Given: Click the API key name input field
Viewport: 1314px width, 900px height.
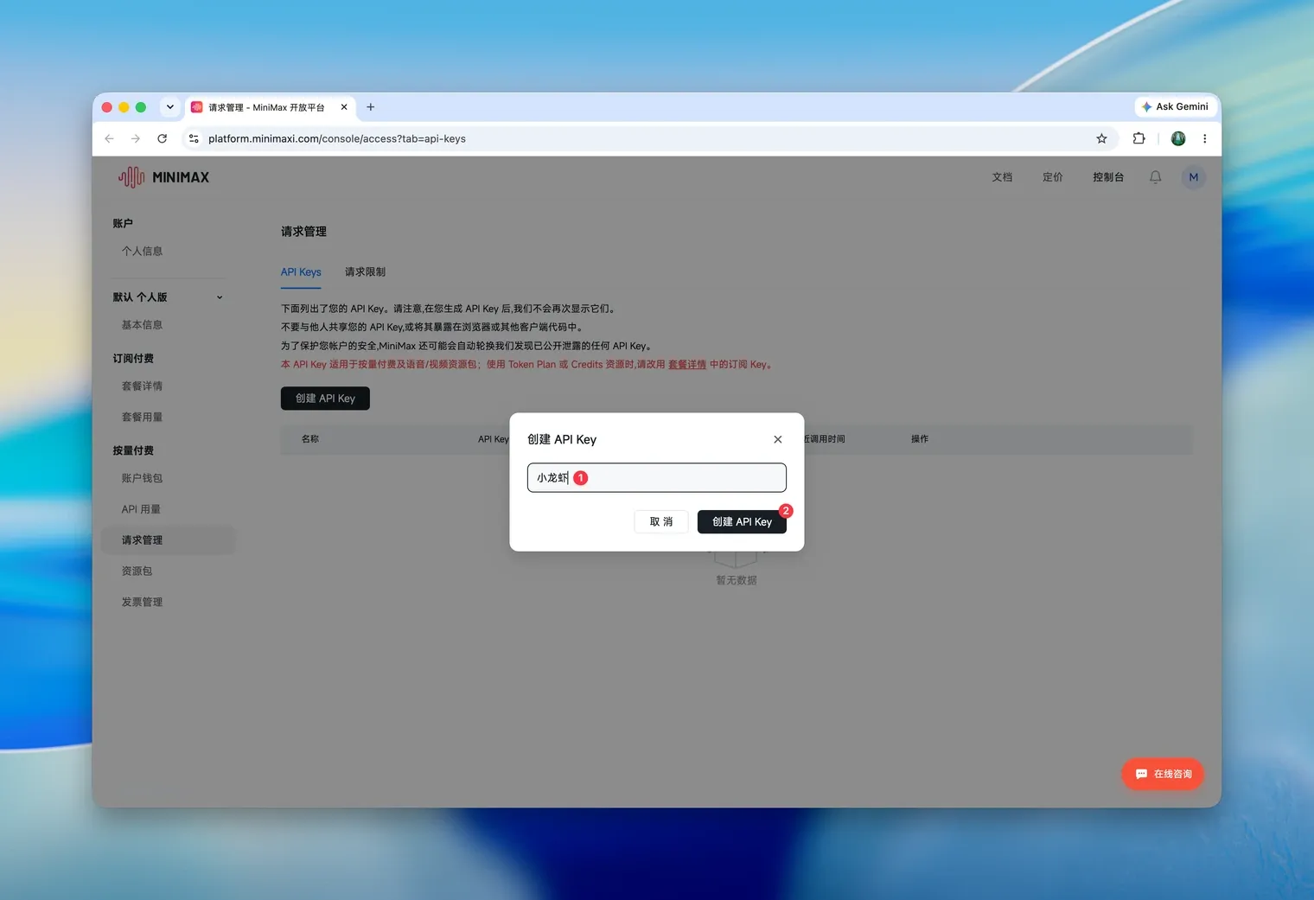Looking at the screenshot, I should pos(656,477).
